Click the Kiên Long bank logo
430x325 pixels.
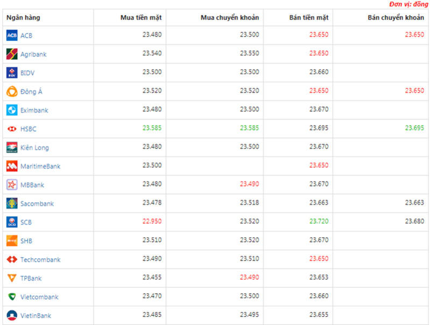[12, 147]
